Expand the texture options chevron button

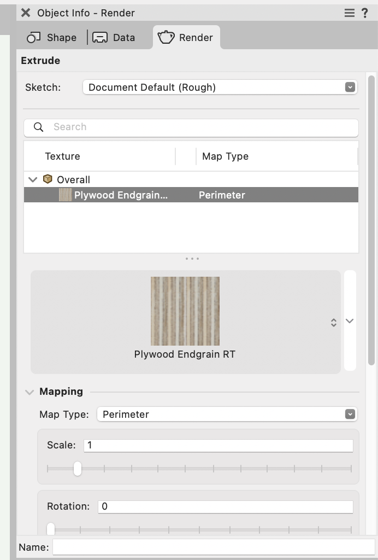pos(350,321)
